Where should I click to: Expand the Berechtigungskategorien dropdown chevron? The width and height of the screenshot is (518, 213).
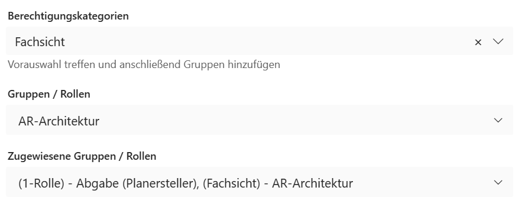tap(498, 41)
